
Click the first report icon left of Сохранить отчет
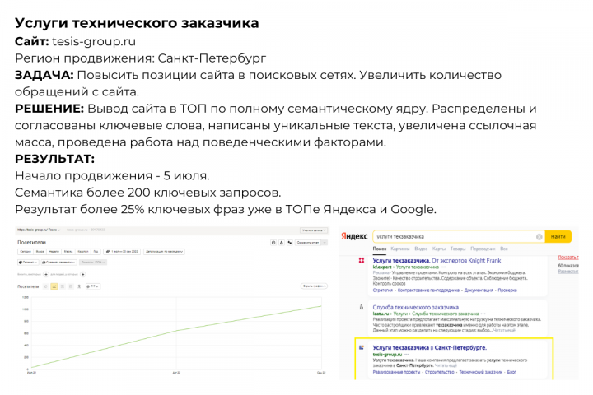(273, 242)
